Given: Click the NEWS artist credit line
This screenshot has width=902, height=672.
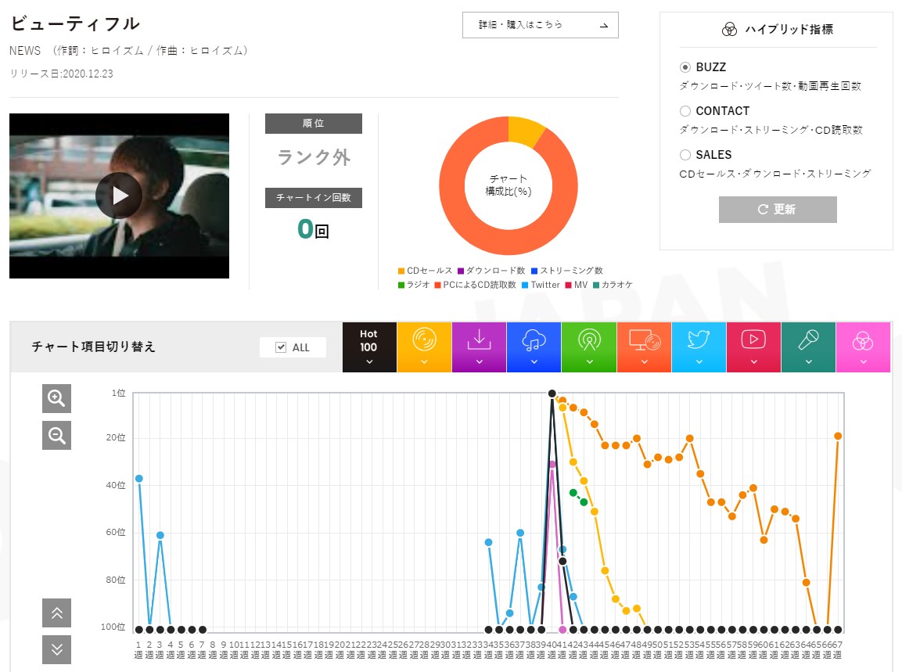Looking at the screenshot, I should pyautogui.click(x=129, y=51).
